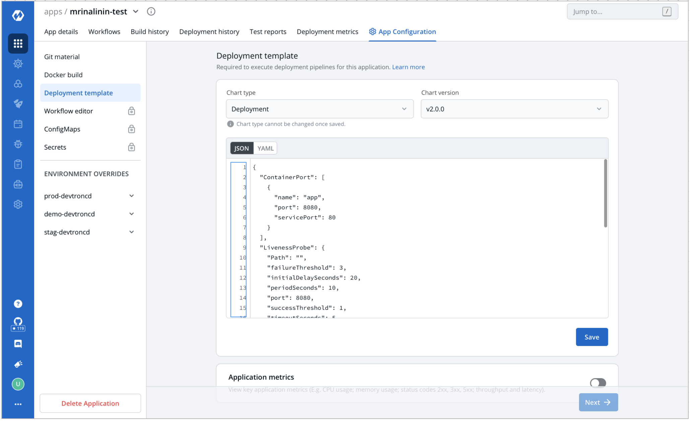Click the Devtron logo icon
This screenshot has height=421, width=690.
(18, 15)
